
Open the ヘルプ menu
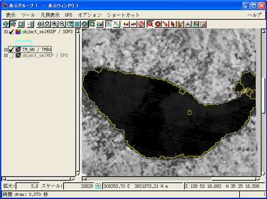255,15
